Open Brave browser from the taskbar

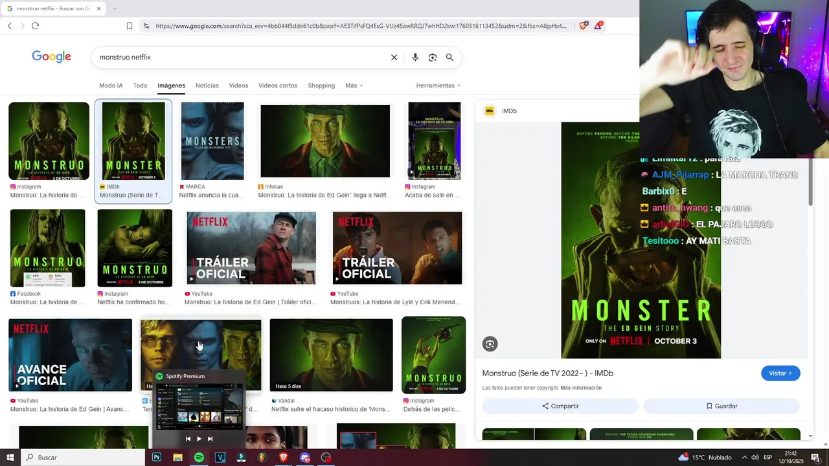click(283, 458)
